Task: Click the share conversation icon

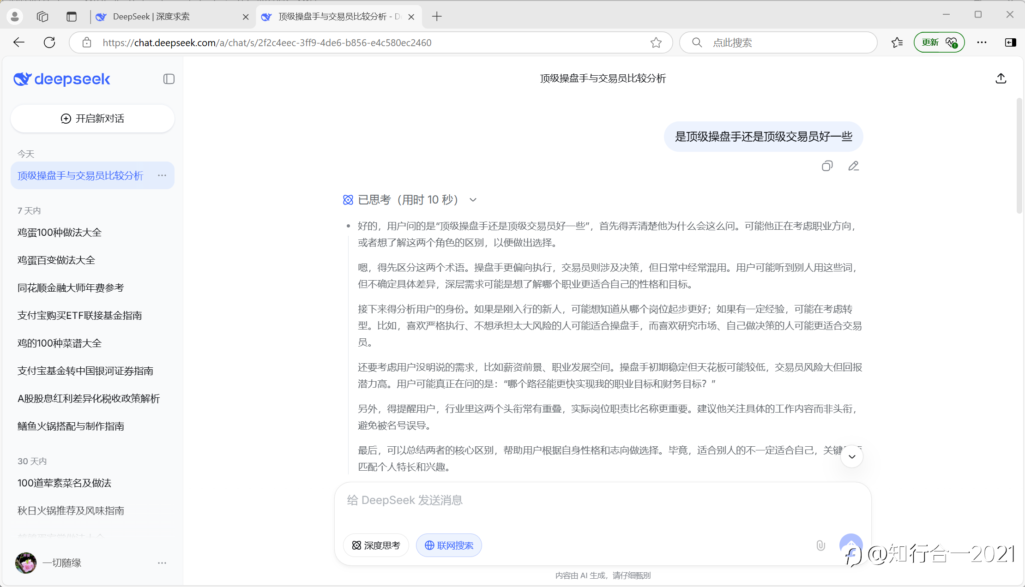Action: 1001,78
